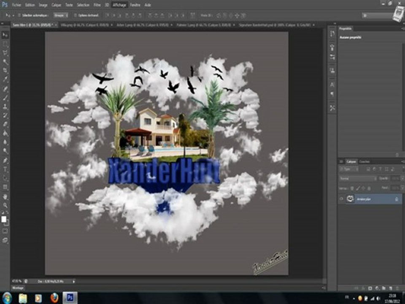
Task: Select the Healing Brush tool
Action: (x=5, y=89)
